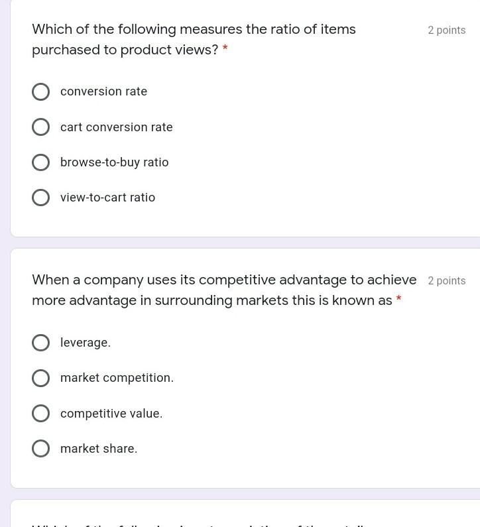Screen dimensions: 480x527
Task: Click the items purchased to product views question
Action: (x=194, y=39)
